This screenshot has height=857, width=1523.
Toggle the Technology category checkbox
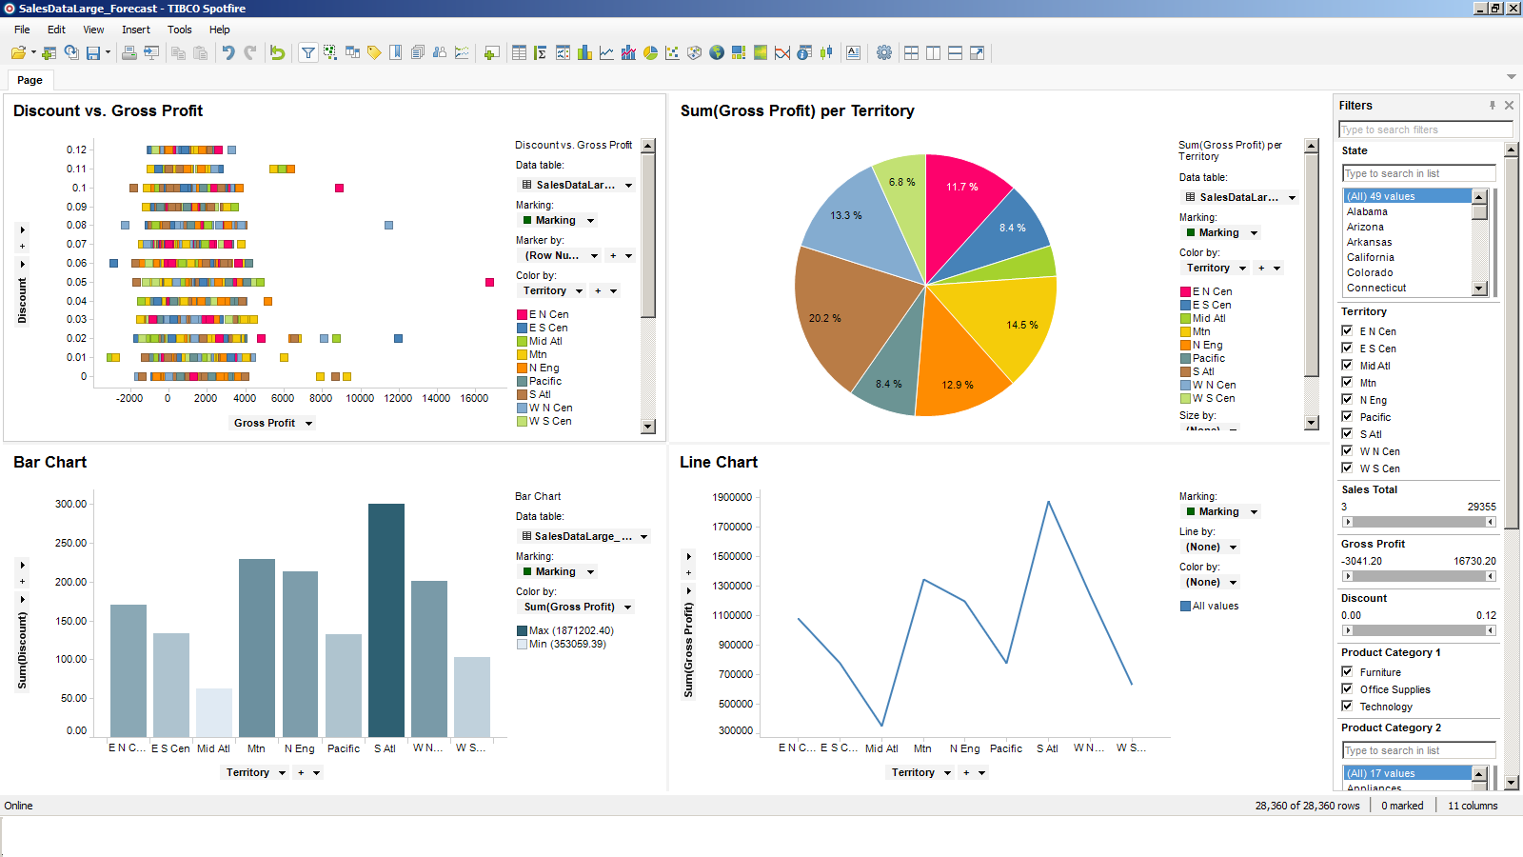(1348, 706)
